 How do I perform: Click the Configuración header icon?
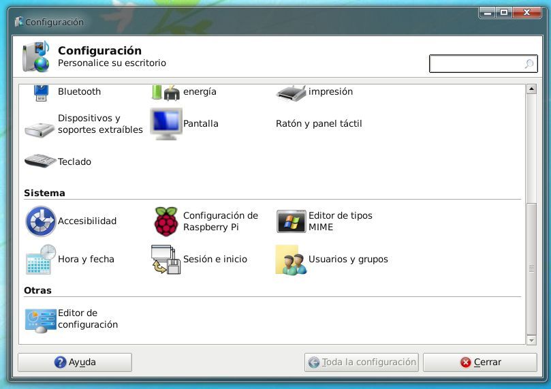click(35, 57)
